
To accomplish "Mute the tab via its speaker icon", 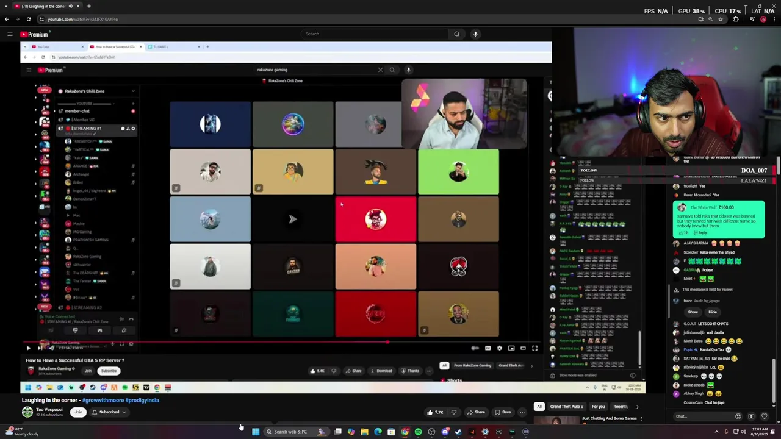I will 71,6.
